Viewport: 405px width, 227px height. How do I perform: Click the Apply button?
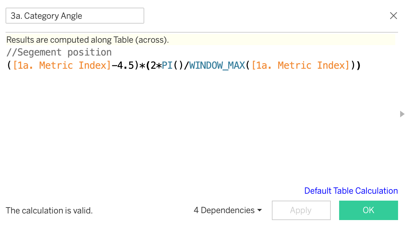pos(301,210)
